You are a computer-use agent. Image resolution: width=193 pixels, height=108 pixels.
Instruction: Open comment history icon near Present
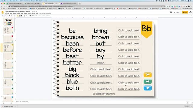coord(171,12)
